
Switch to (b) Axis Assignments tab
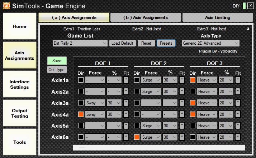click(146, 18)
